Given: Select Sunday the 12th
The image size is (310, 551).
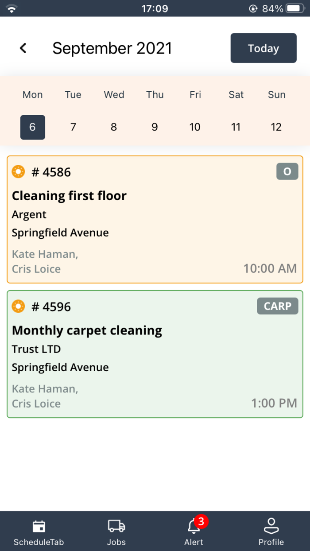Looking at the screenshot, I should click(276, 127).
